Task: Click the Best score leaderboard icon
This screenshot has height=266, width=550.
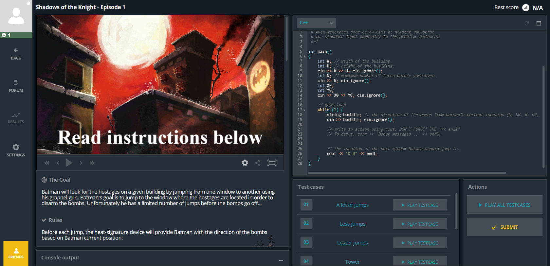Action: coord(526,8)
